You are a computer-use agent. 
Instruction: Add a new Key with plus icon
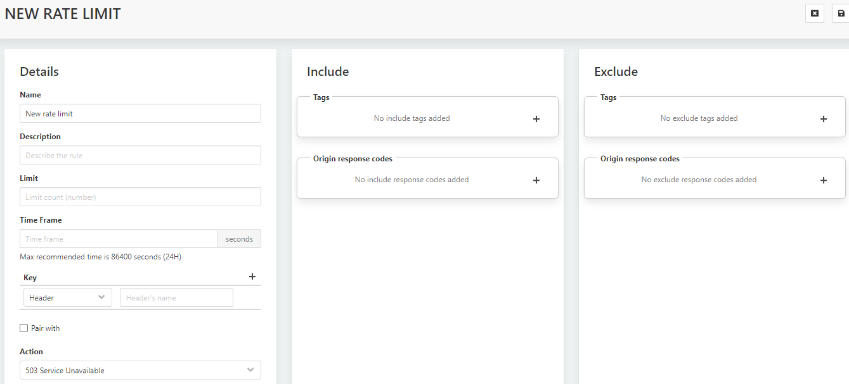coord(252,276)
